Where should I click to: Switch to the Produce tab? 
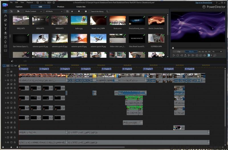pos(61,7)
